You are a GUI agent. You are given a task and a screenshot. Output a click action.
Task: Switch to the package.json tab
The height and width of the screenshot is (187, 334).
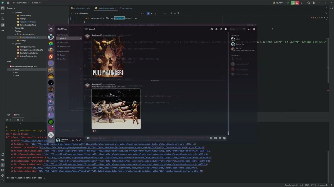(127, 8)
